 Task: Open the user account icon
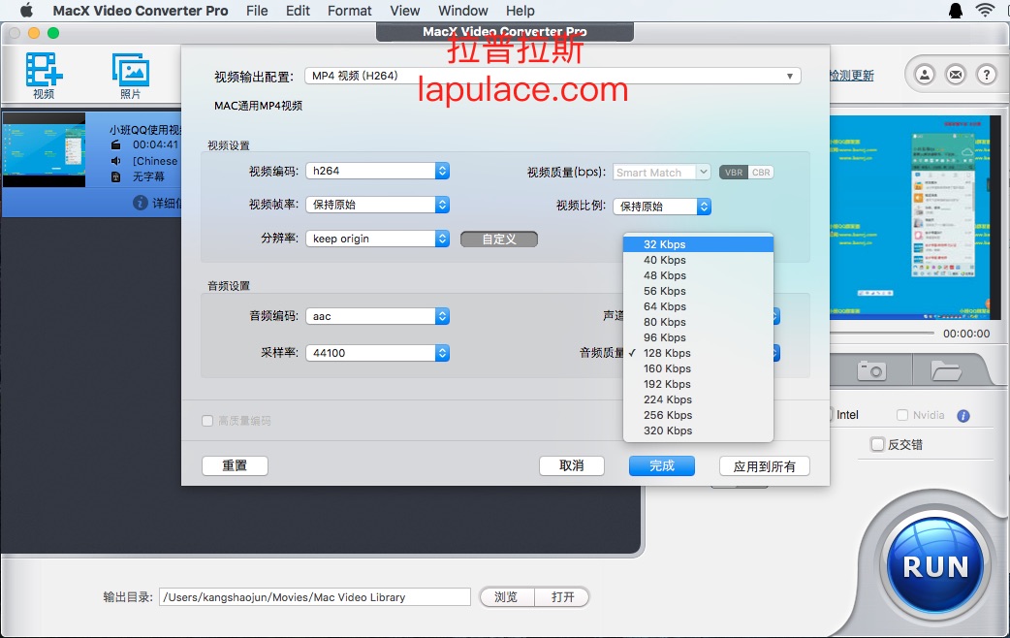point(925,75)
